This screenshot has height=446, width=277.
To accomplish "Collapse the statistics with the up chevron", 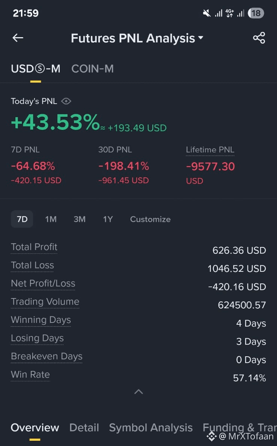I will [138, 392].
